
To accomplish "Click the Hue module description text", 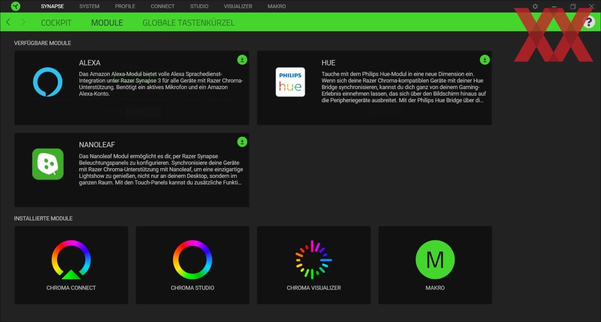I will [x=404, y=87].
